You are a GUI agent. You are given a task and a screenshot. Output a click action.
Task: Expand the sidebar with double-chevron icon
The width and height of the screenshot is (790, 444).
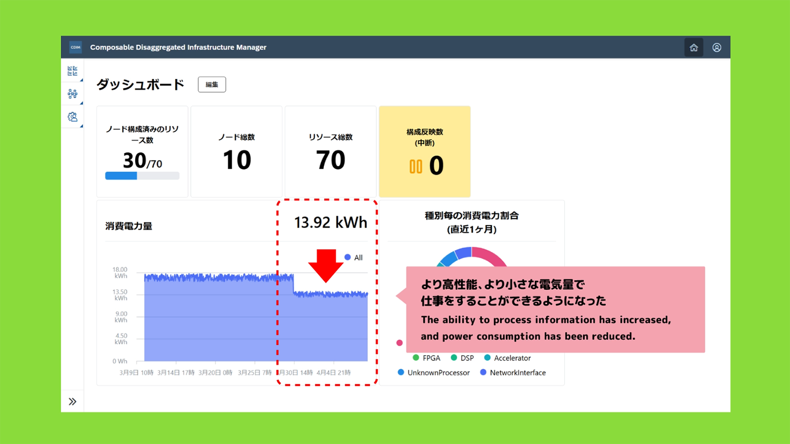(73, 402)
